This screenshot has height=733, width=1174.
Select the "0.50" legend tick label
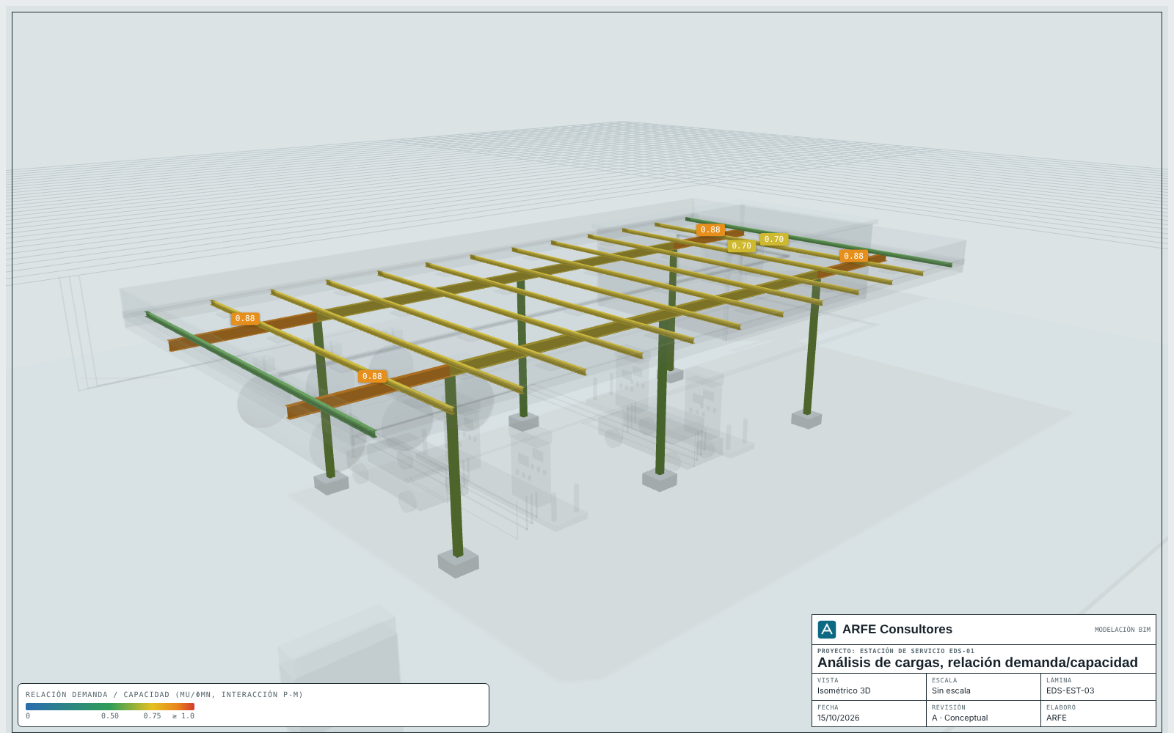tap(110, 716)
